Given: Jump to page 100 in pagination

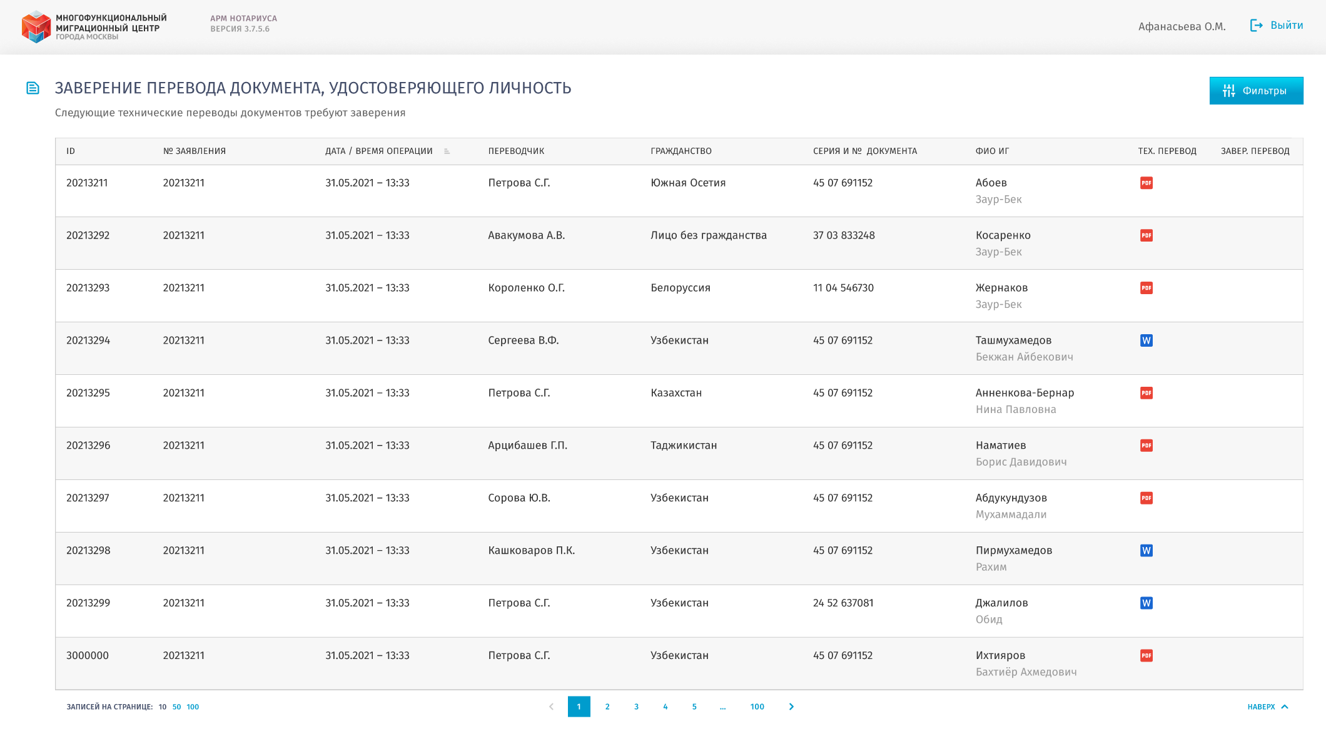Looking at the screenshot, I should [757, 707].
